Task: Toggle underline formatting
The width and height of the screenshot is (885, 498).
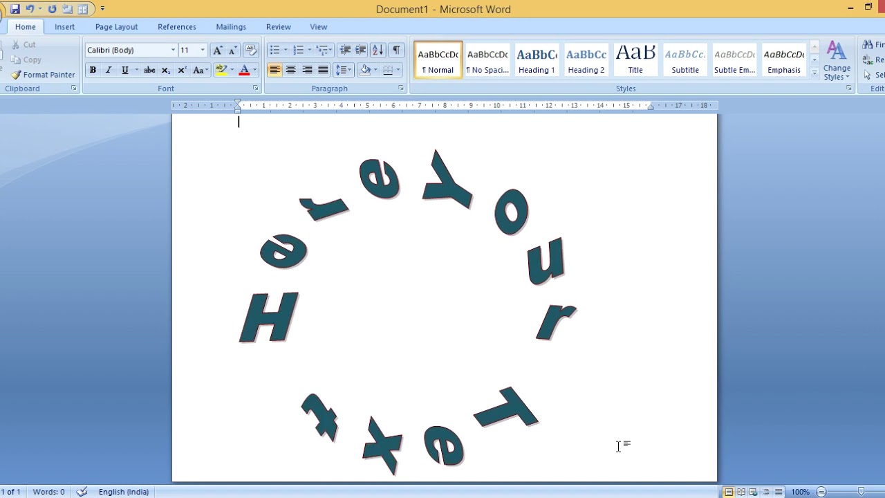Action: (x=125, y=70)
